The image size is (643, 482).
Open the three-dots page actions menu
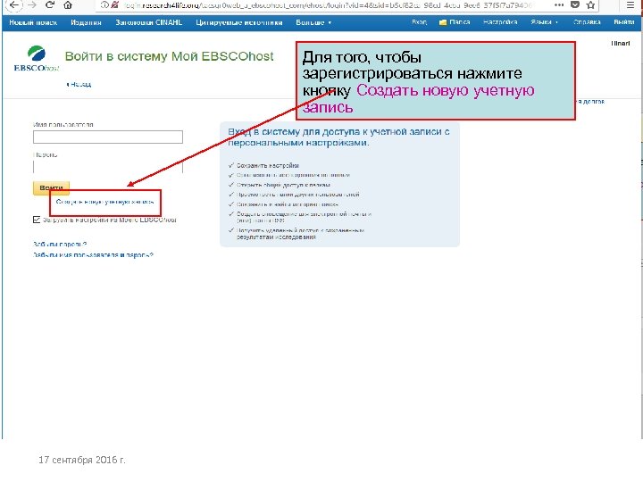558,5
